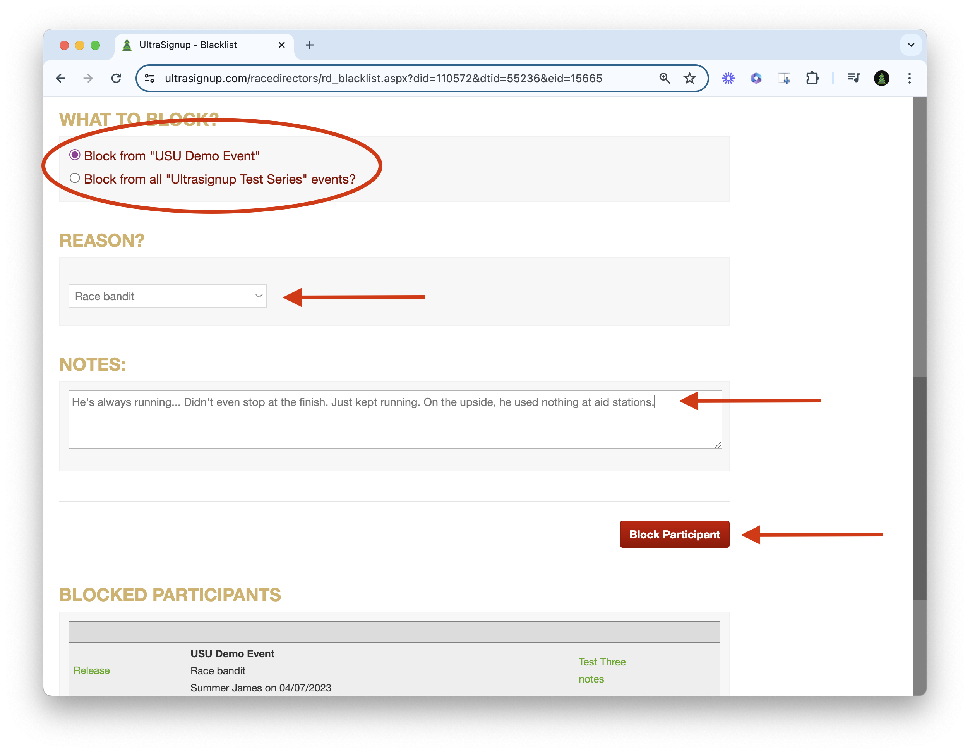
Task: Click the site permissions icon in address bar
Action: click(x=149, y=78)
